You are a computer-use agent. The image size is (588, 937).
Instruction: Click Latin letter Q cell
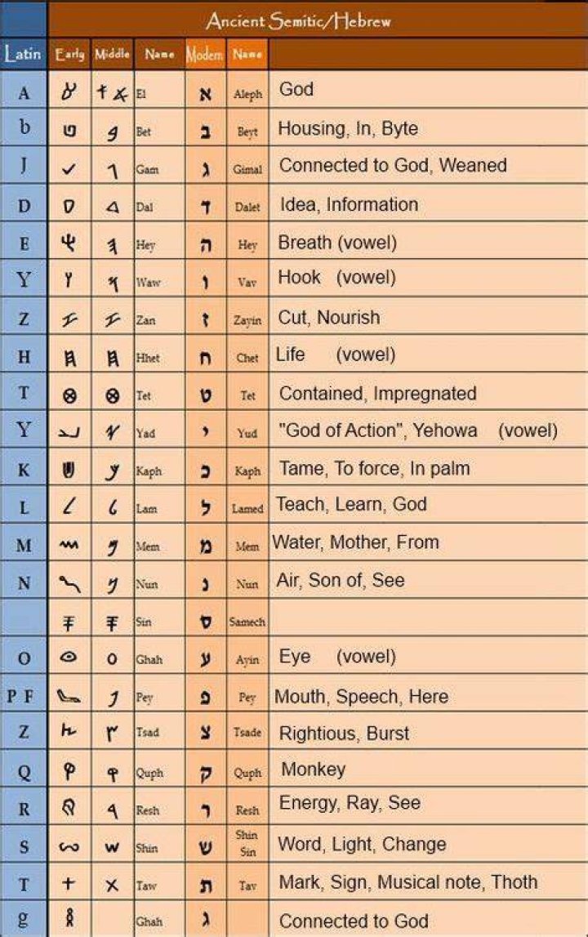pos(24,771)
